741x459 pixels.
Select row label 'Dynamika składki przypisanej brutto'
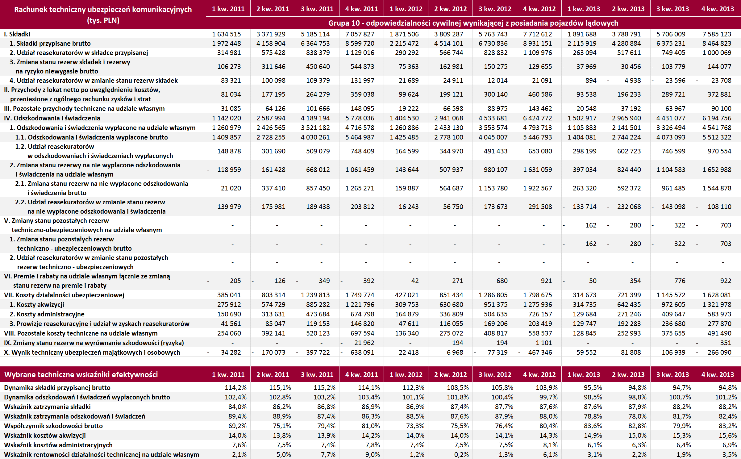pyautogui.click(x=57, y=388)
